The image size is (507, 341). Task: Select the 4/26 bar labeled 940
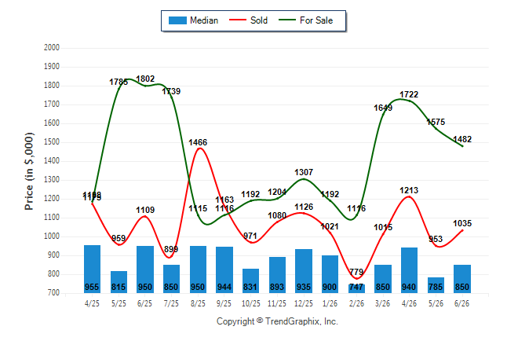pos(409,270)
